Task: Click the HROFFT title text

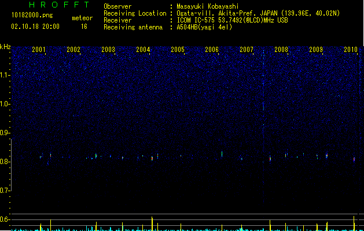Action: (x=59, y=5)
